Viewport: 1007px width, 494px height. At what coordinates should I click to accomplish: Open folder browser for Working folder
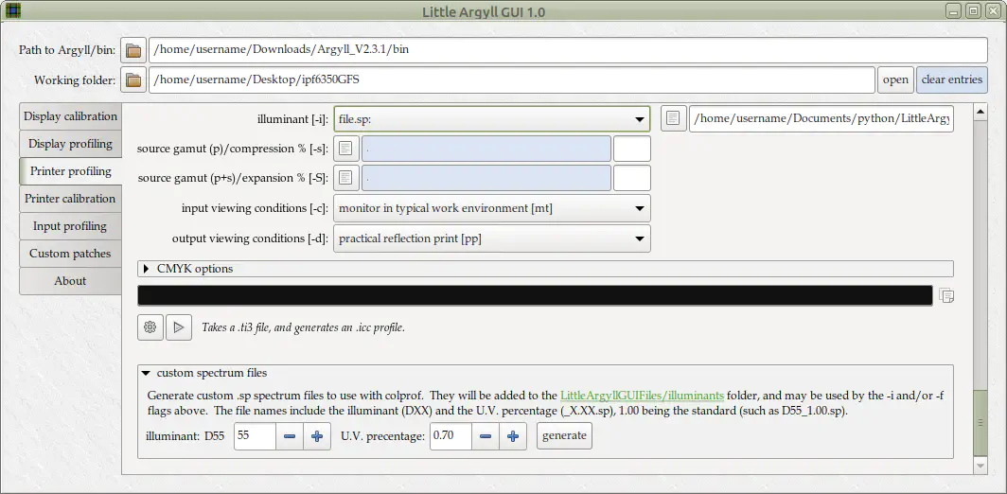pyautogui.click(x=132, y=80)
